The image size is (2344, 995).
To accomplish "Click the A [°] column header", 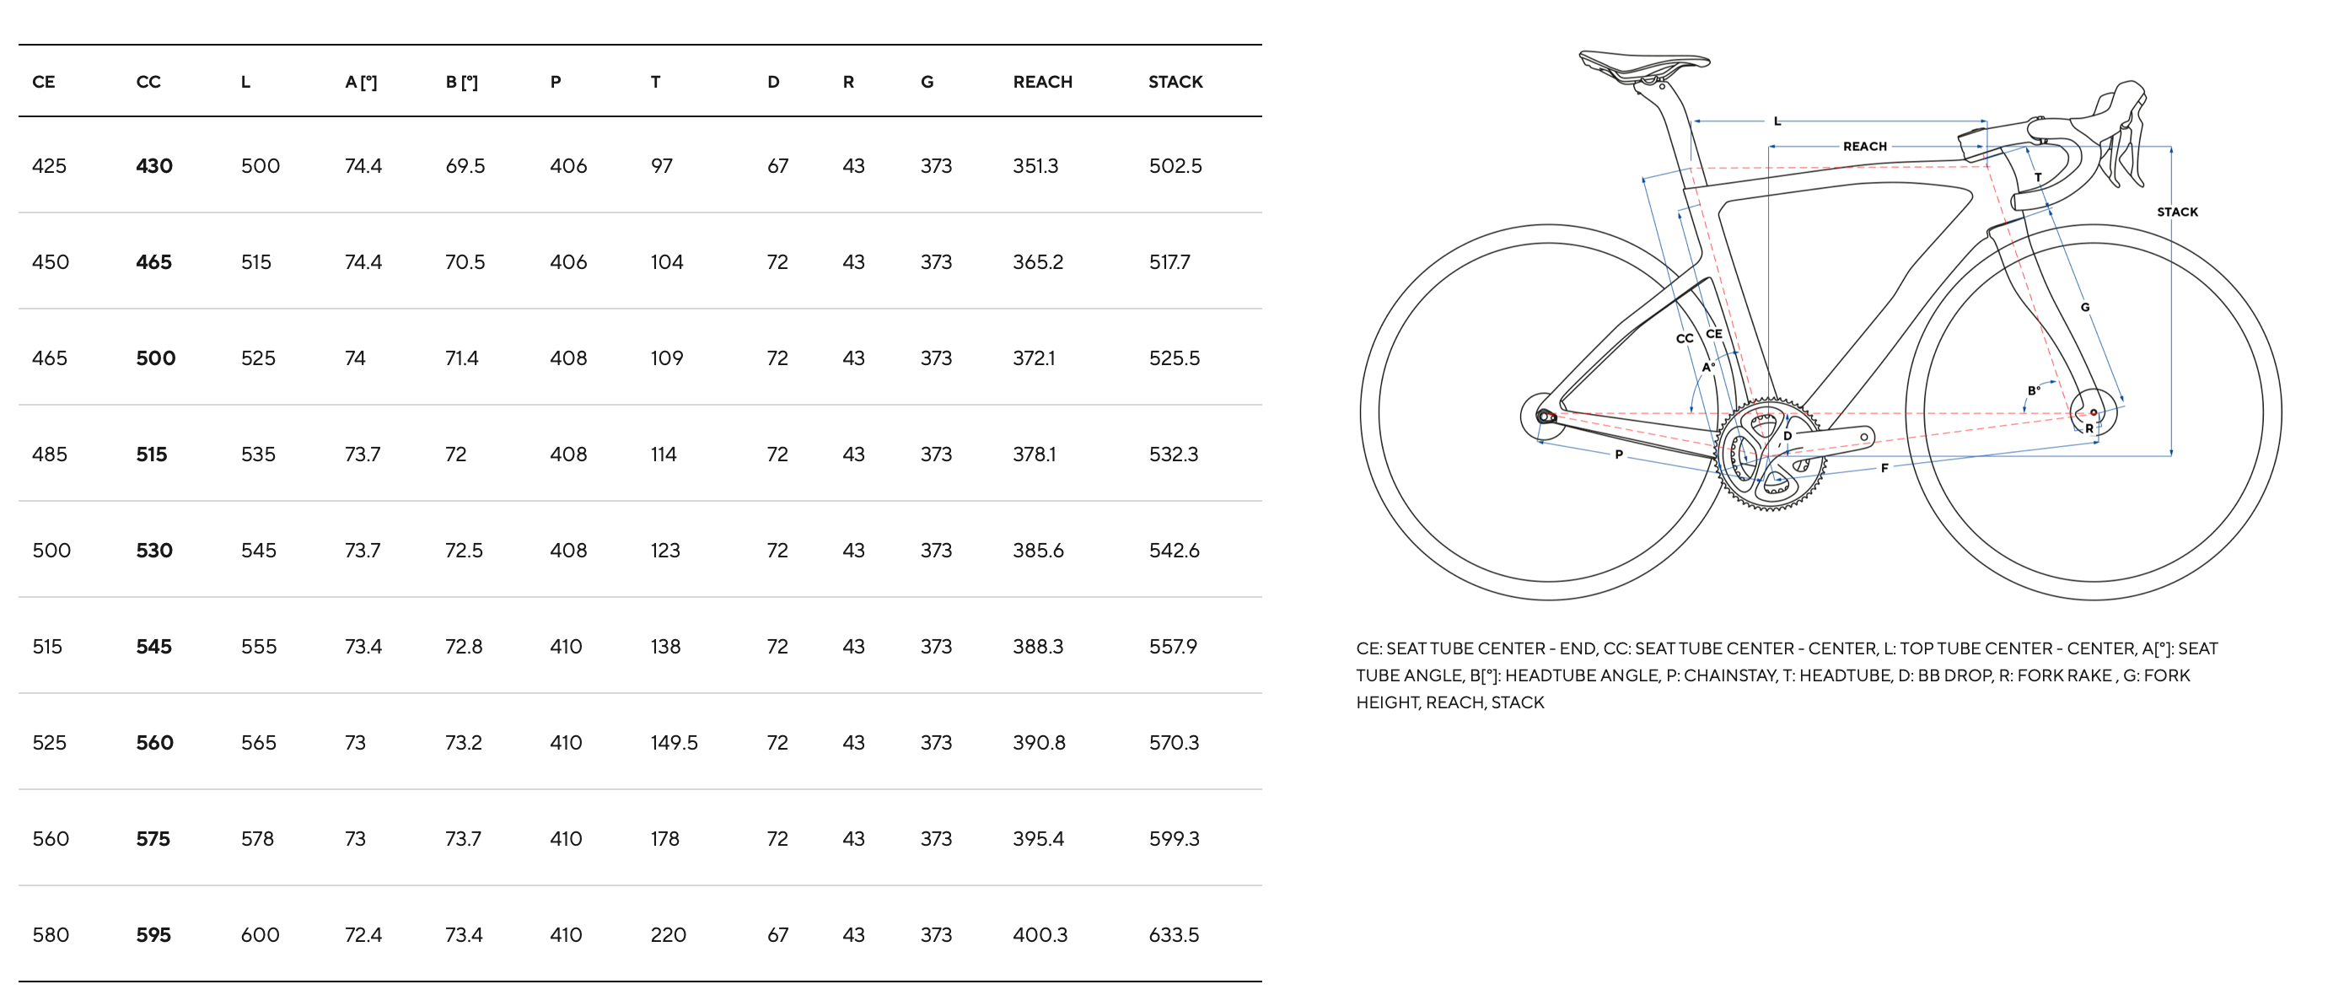I will [360, 82].
